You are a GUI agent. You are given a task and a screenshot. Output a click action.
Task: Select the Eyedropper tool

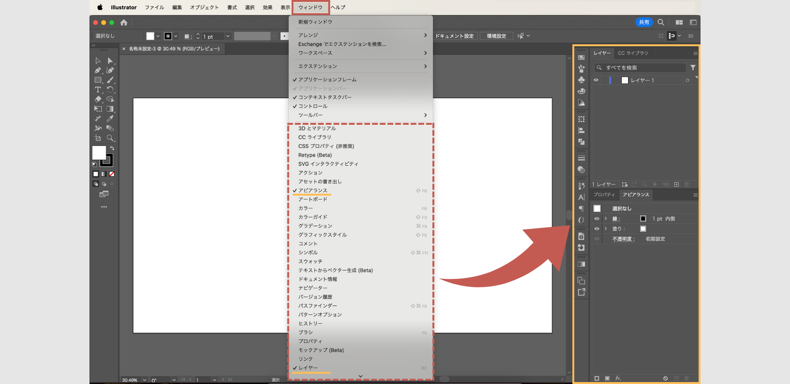(110, 118)
